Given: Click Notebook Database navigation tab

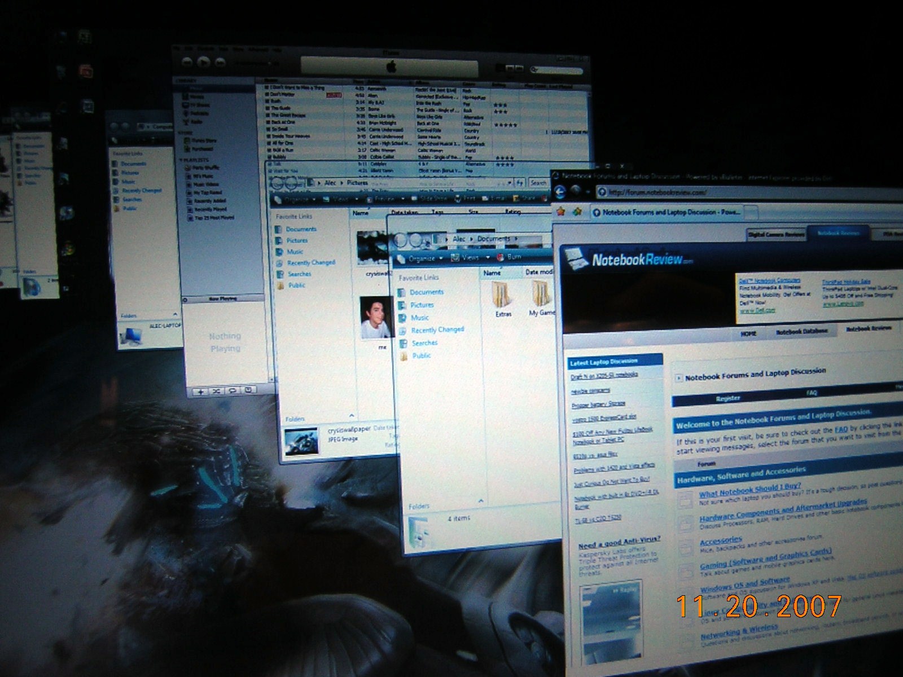Looking at the screenshot, I should 801,331.
